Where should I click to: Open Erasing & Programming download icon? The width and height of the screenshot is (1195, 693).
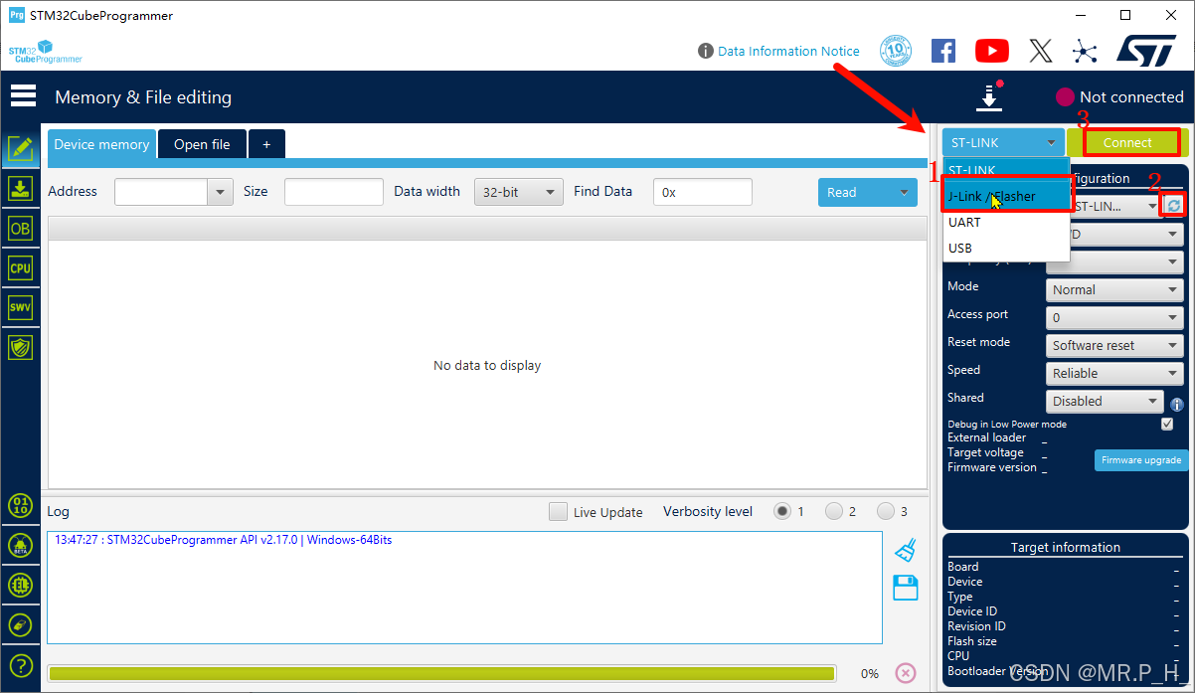pyautogui.click(x=20, y=189)
